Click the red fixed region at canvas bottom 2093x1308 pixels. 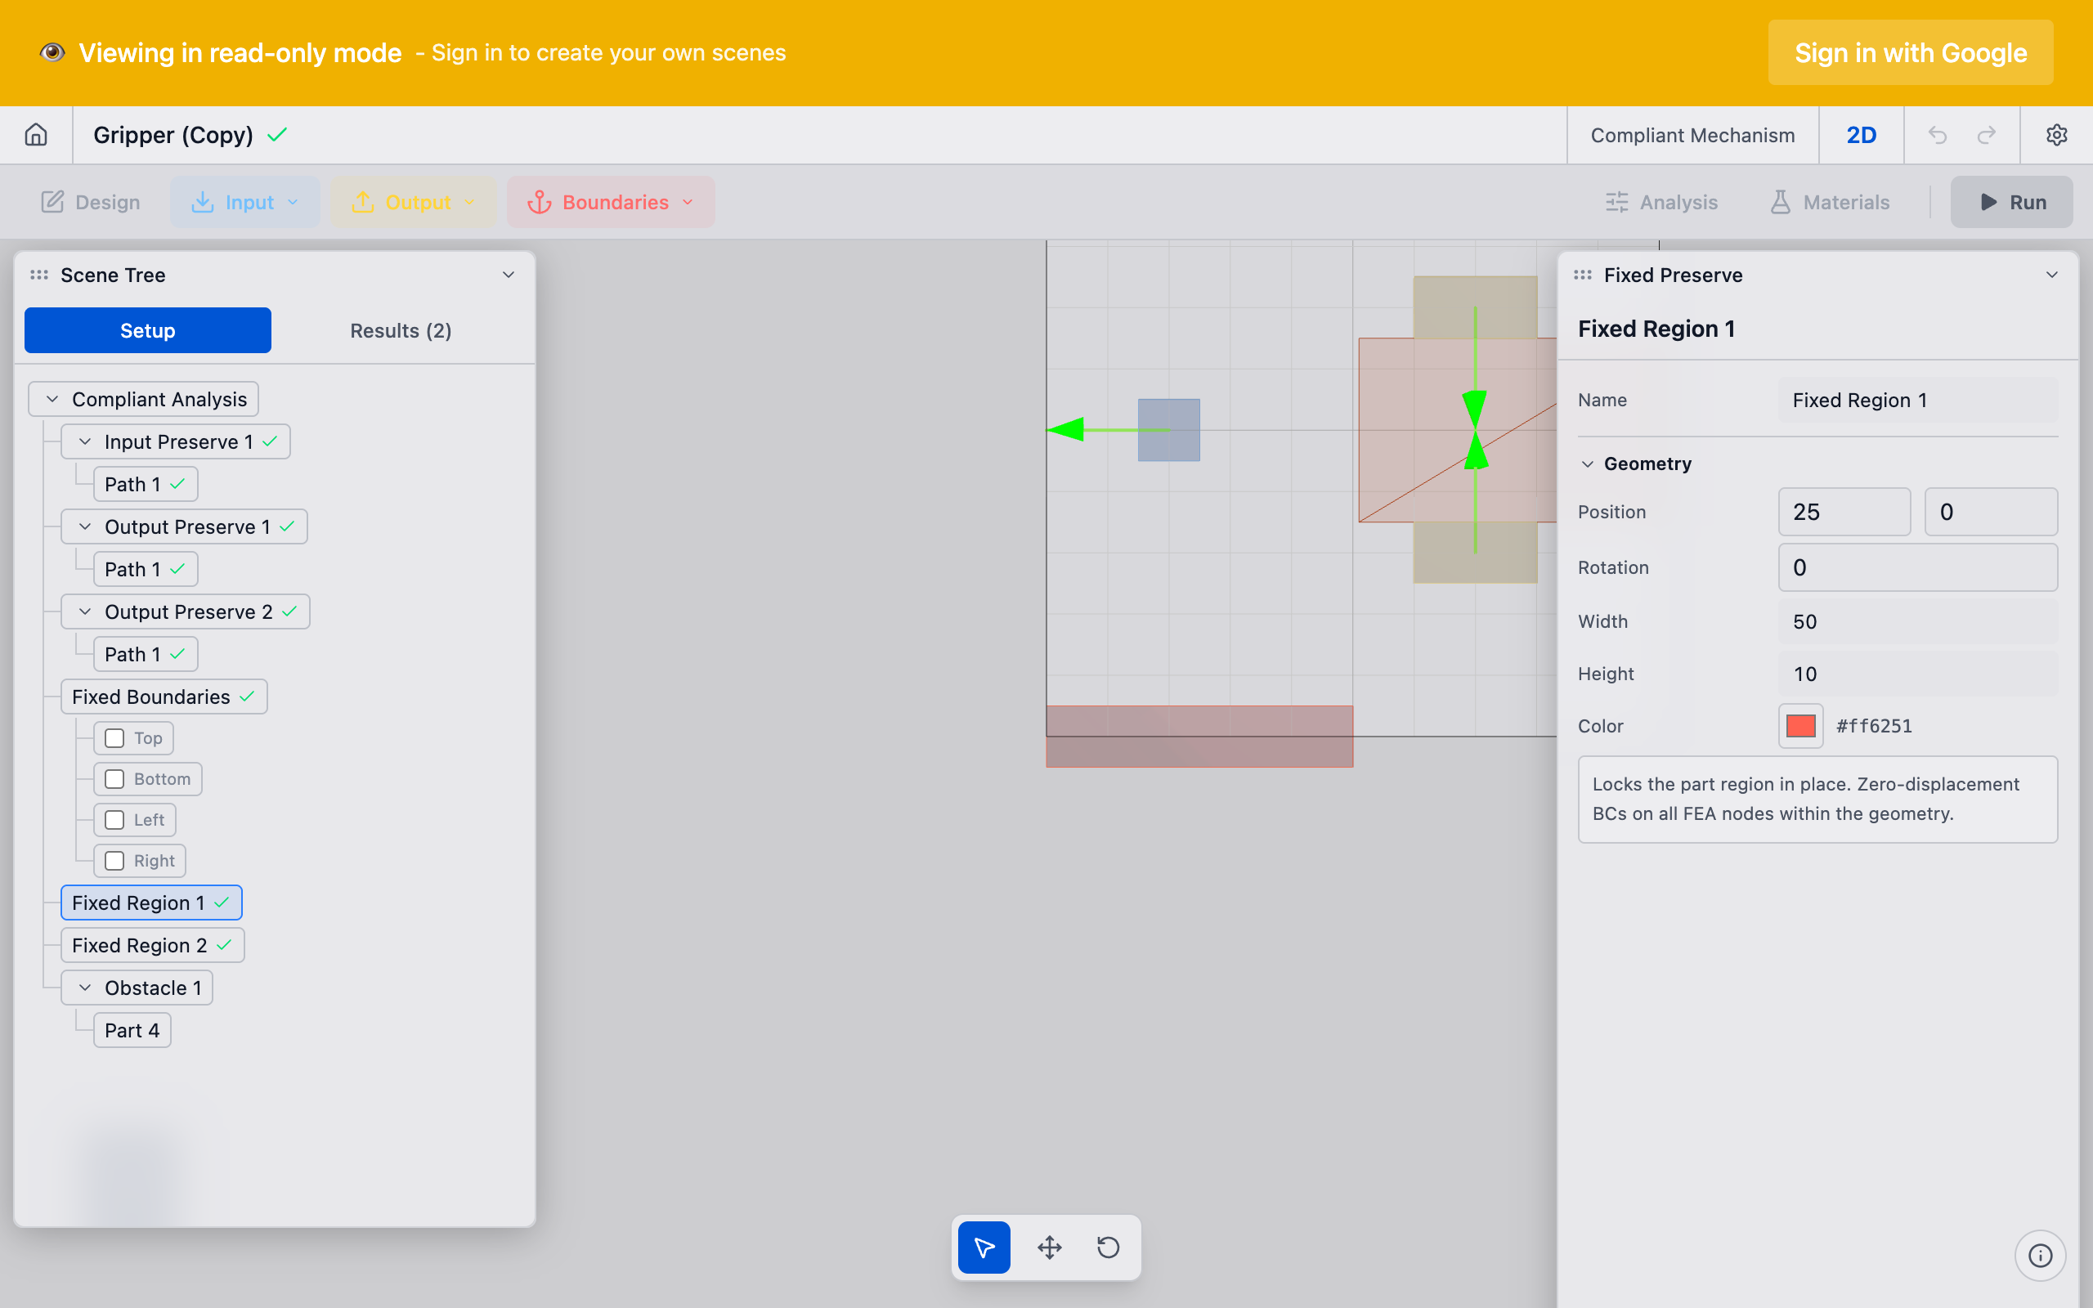[x=1199, y=737]
